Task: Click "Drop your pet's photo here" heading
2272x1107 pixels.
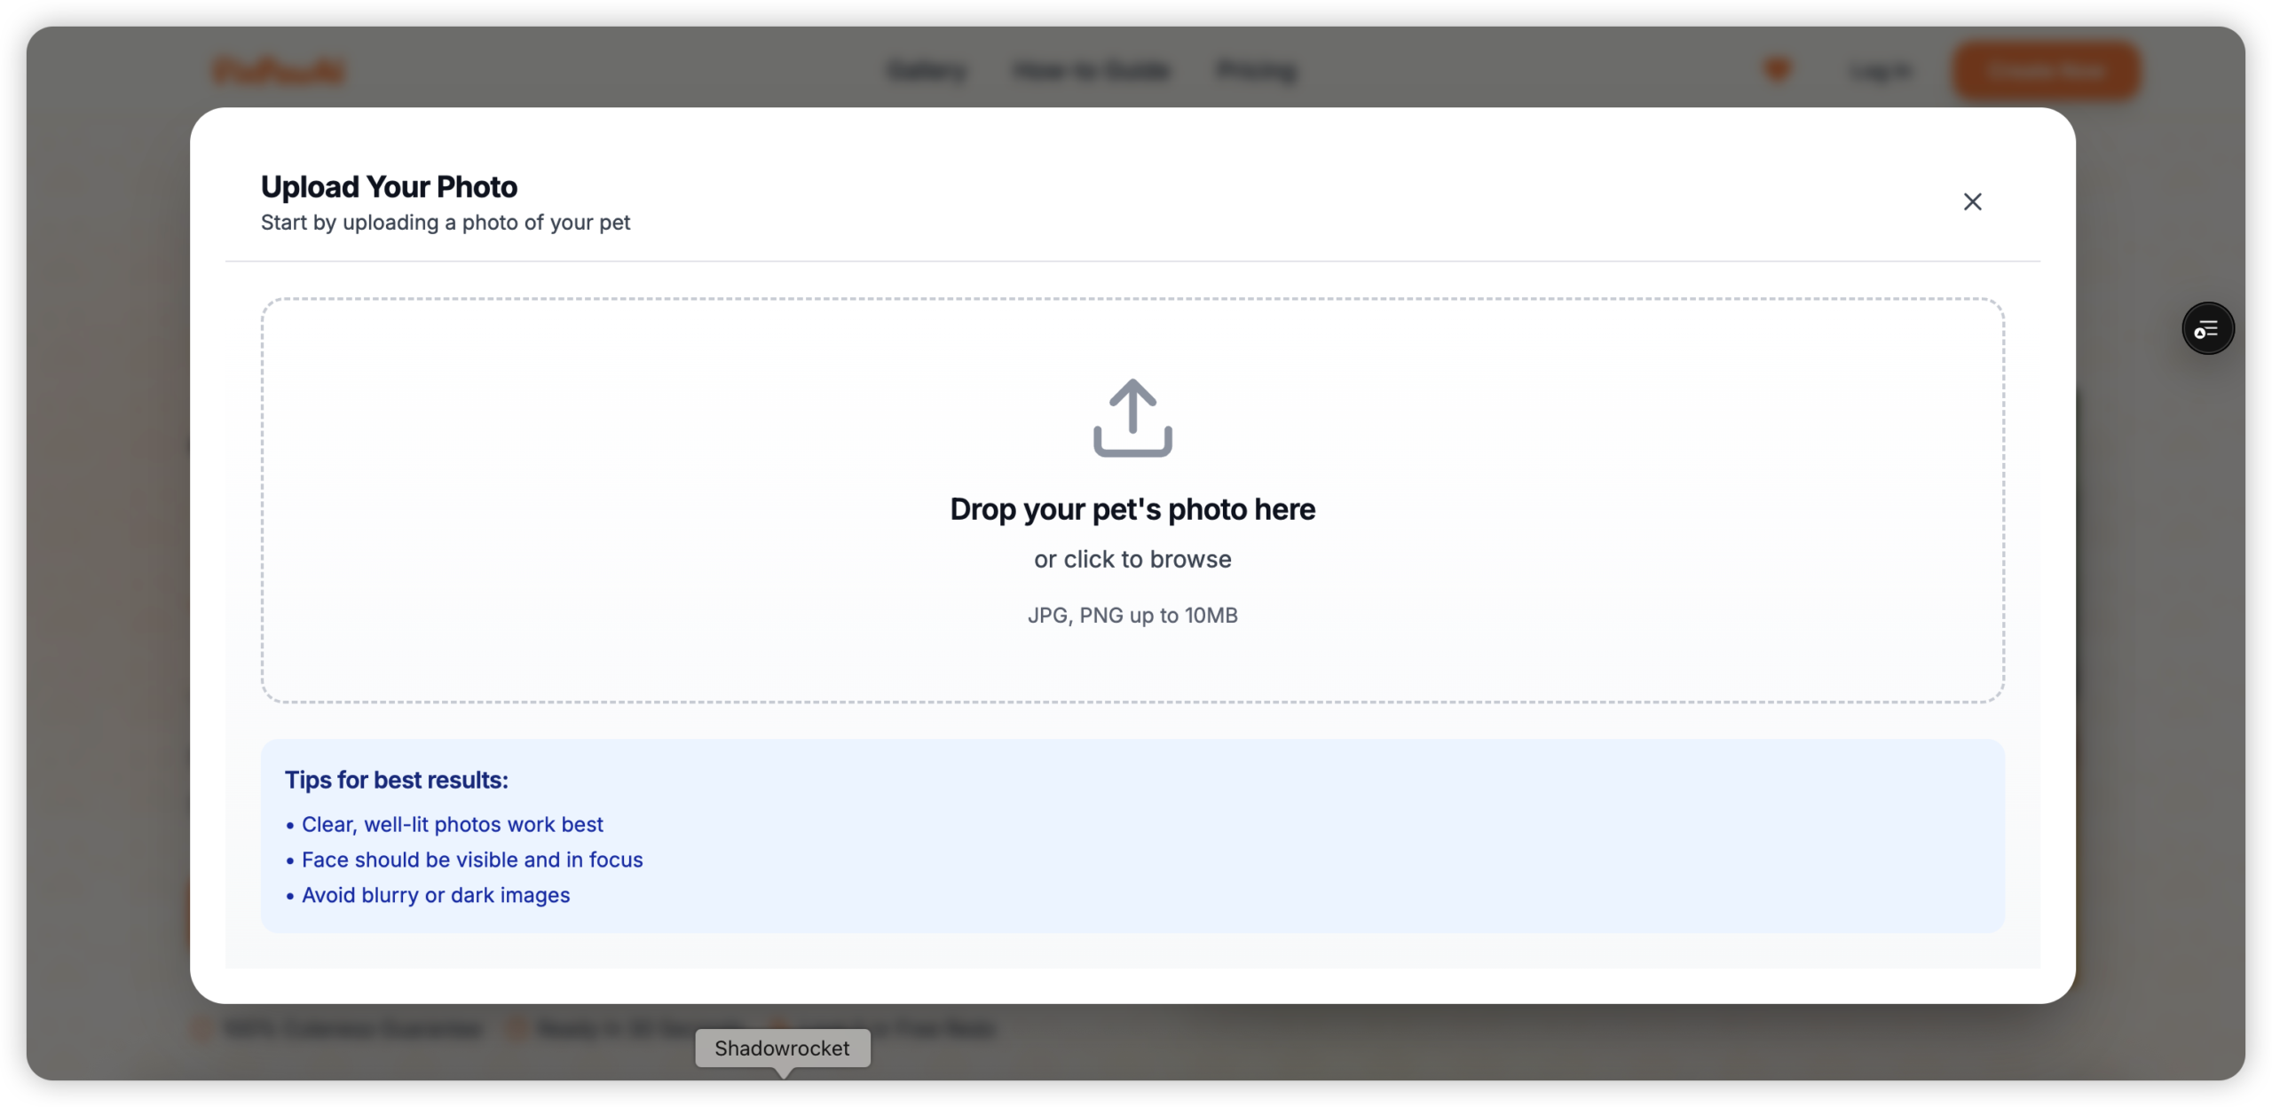Action: coord(1132,509)
